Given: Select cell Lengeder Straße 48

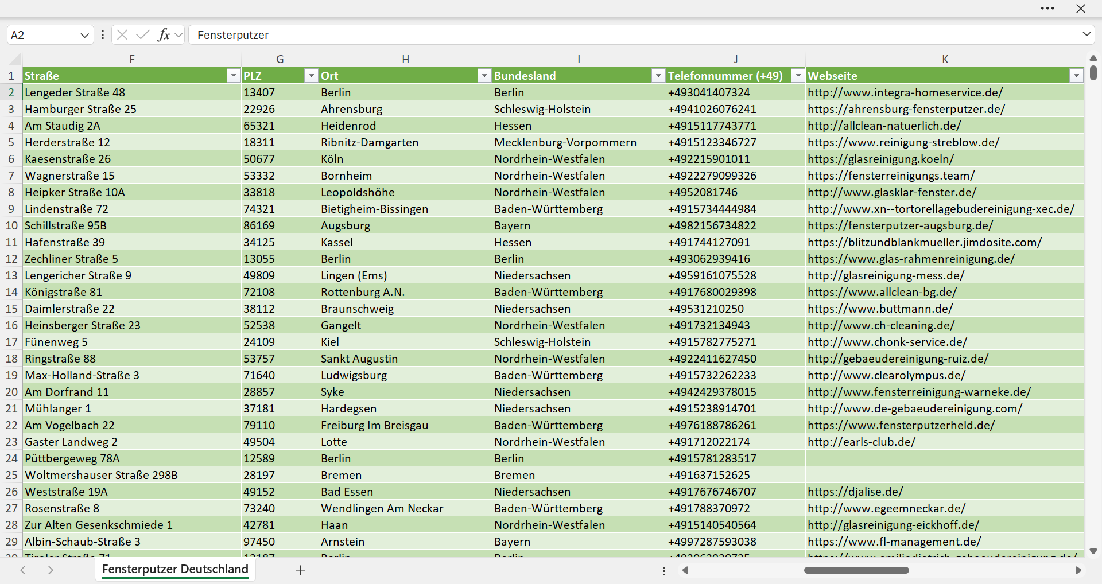Looking at the screenshot, I should point(132,92).
